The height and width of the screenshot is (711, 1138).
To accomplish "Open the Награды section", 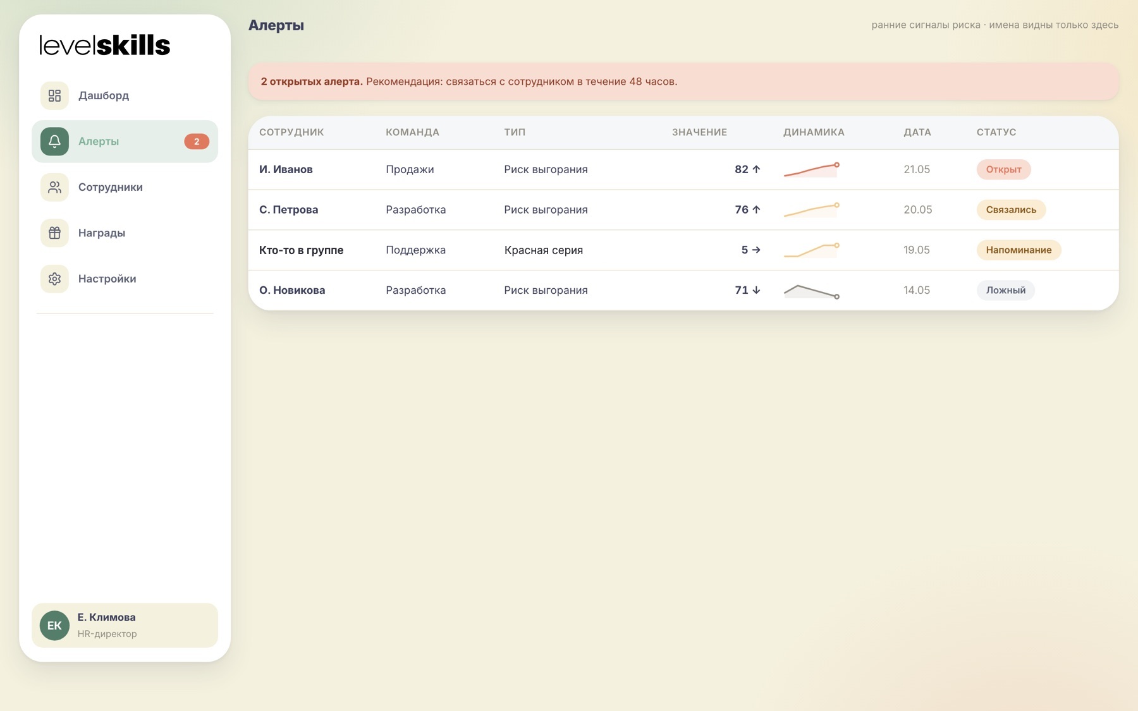I will pyautogui.click(x=125, y=233).
